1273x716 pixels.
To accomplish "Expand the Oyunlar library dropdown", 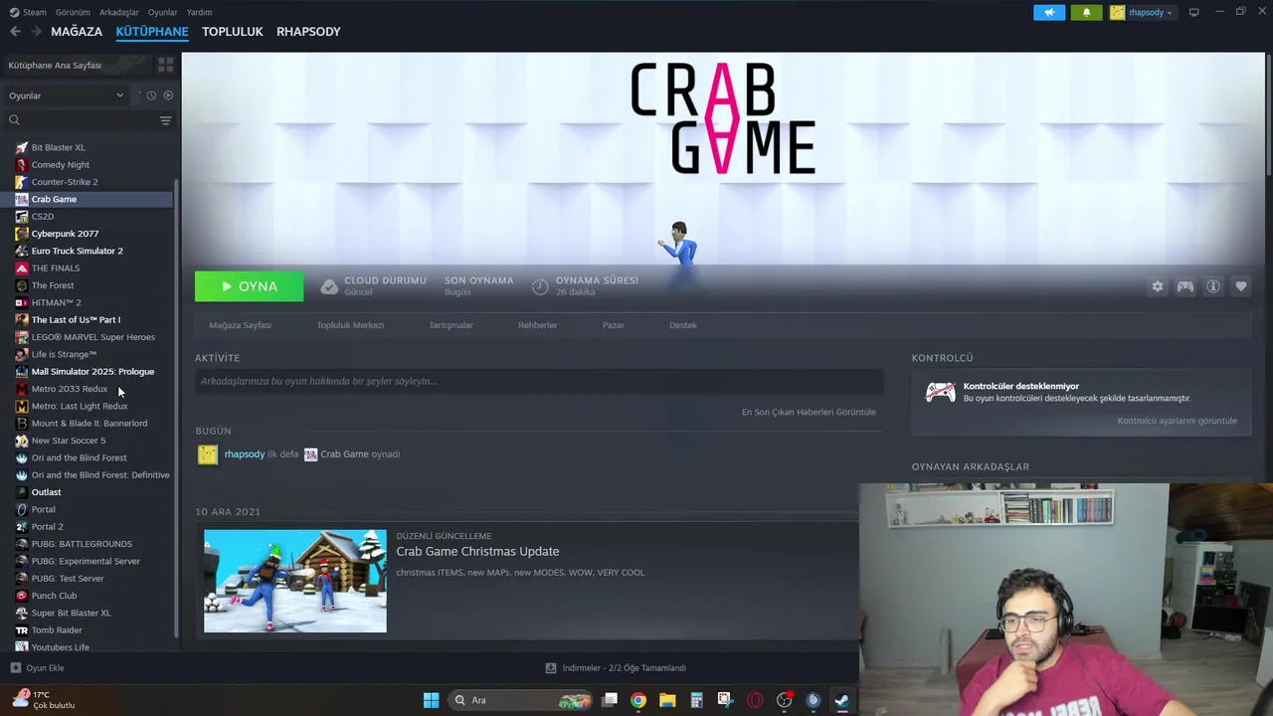I will pos(67,95).
